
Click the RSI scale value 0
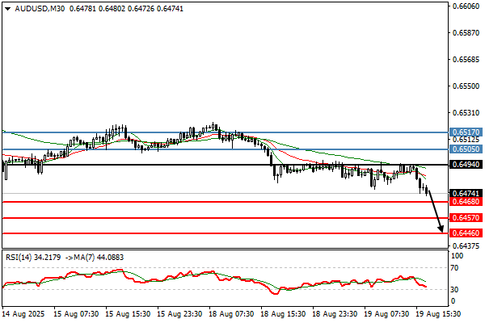point(453,300)
